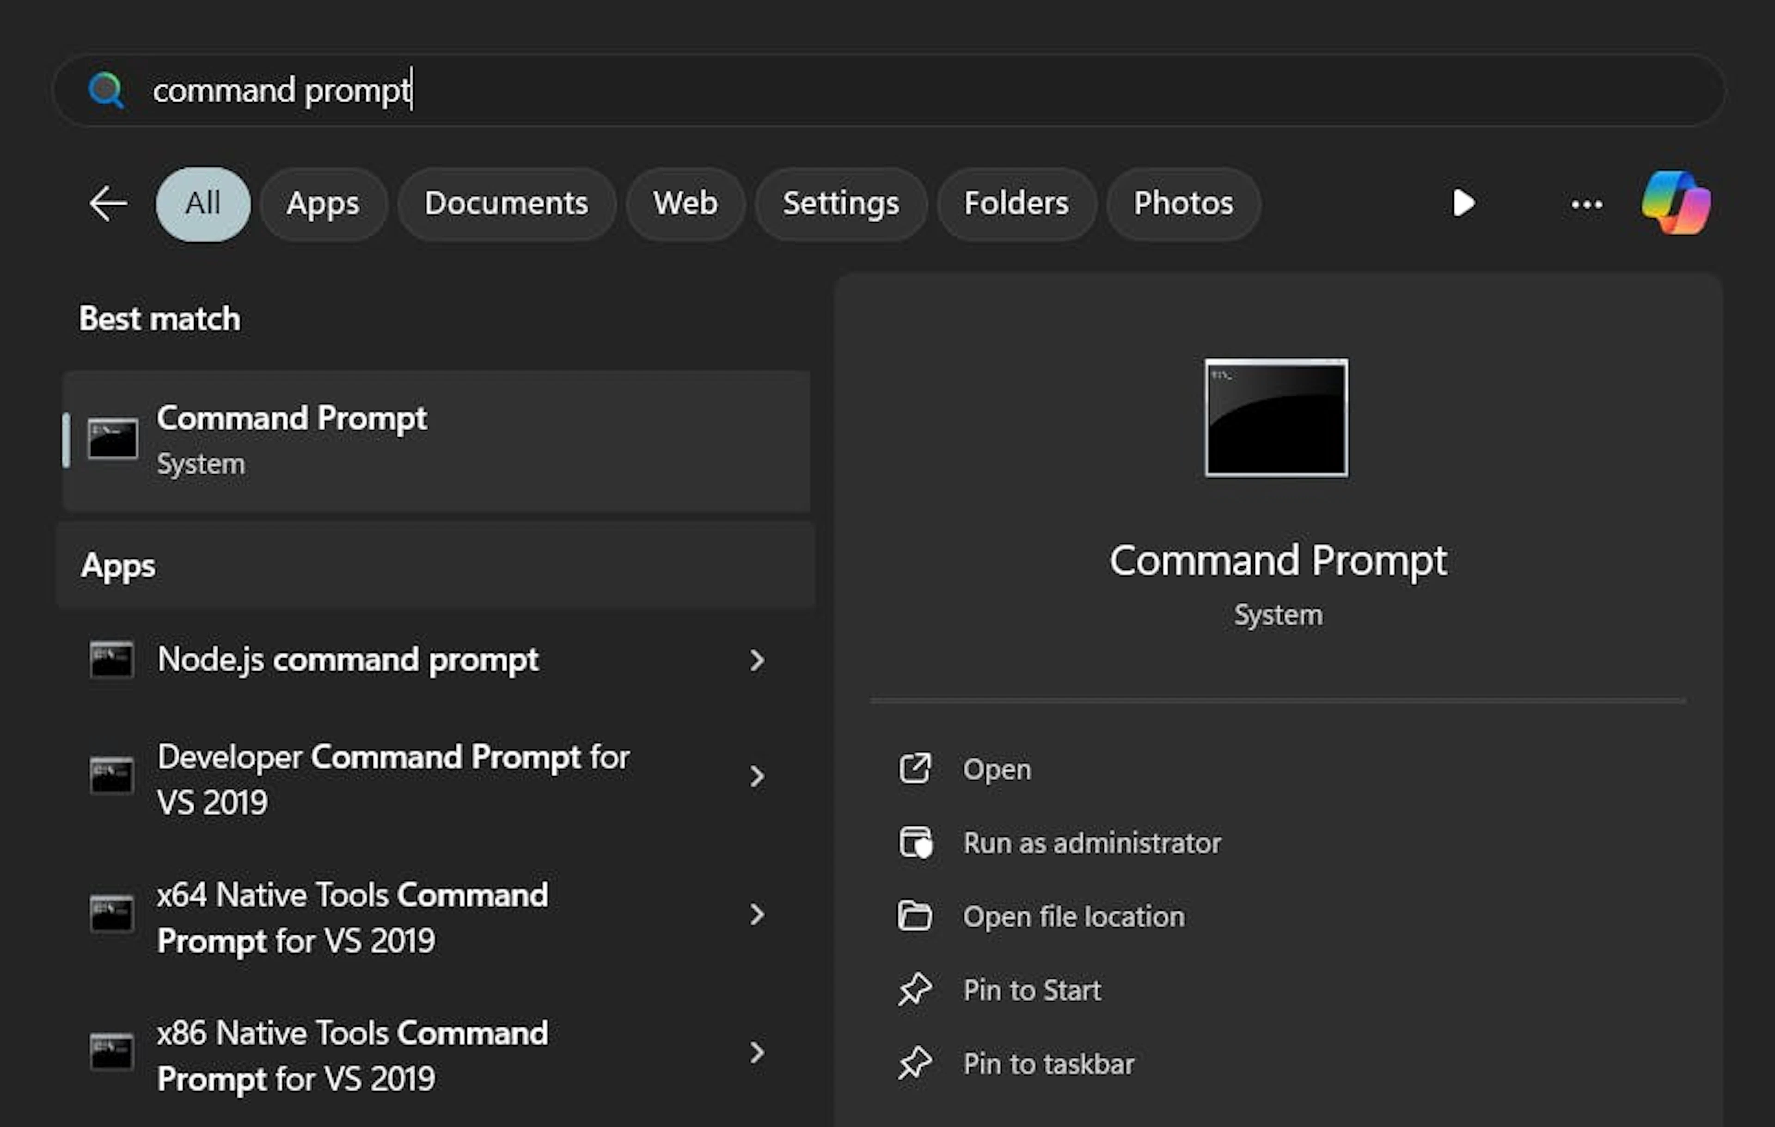
Task: Choose Pin to Start
Action: coord(1032,991)
